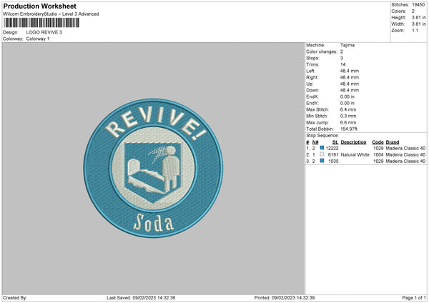Click the St. column header
Image resolution: width=429 pixels, height=303 pixels.
pos(335,141)
